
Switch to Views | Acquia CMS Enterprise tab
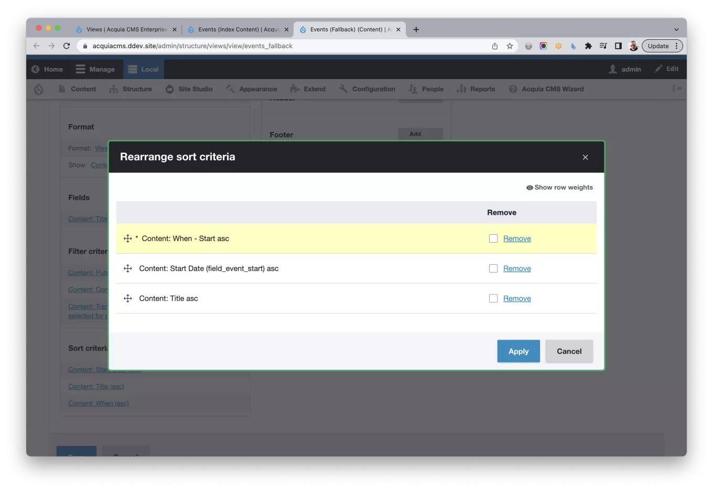point(126,30)
